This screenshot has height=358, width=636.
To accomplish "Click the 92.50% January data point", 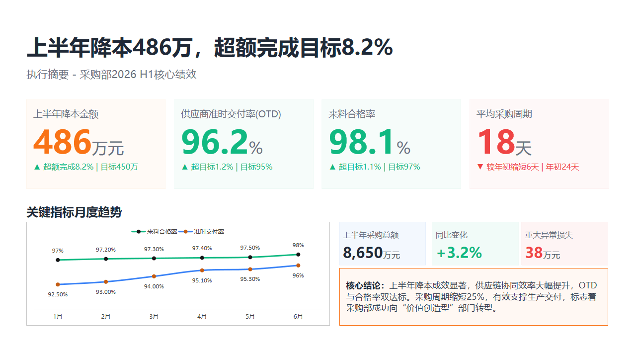I will tap(58, 284).
